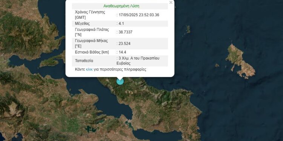This screenshot has height=141, width=283.
Task: Close the earthquake info popup
Action: (171, 3)
